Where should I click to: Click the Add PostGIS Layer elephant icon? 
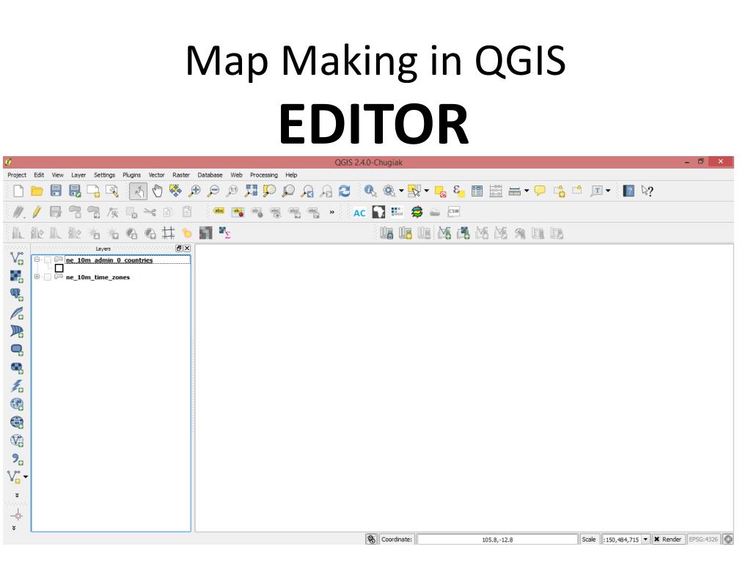pos(17,295)
